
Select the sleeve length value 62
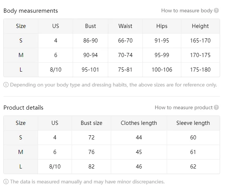(193, 167)
